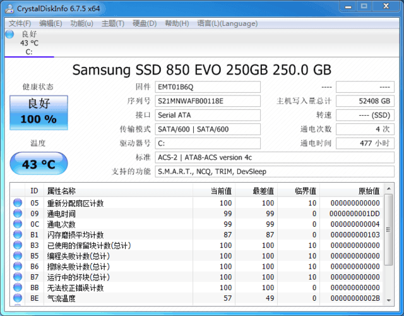
Task: Select the 通电次数 attribute row name
Action: 61,224
